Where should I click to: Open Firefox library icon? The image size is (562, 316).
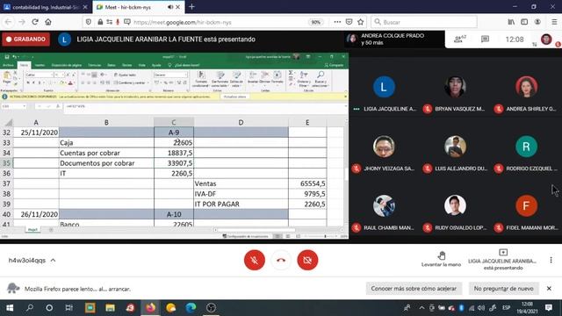click(511, 22)
